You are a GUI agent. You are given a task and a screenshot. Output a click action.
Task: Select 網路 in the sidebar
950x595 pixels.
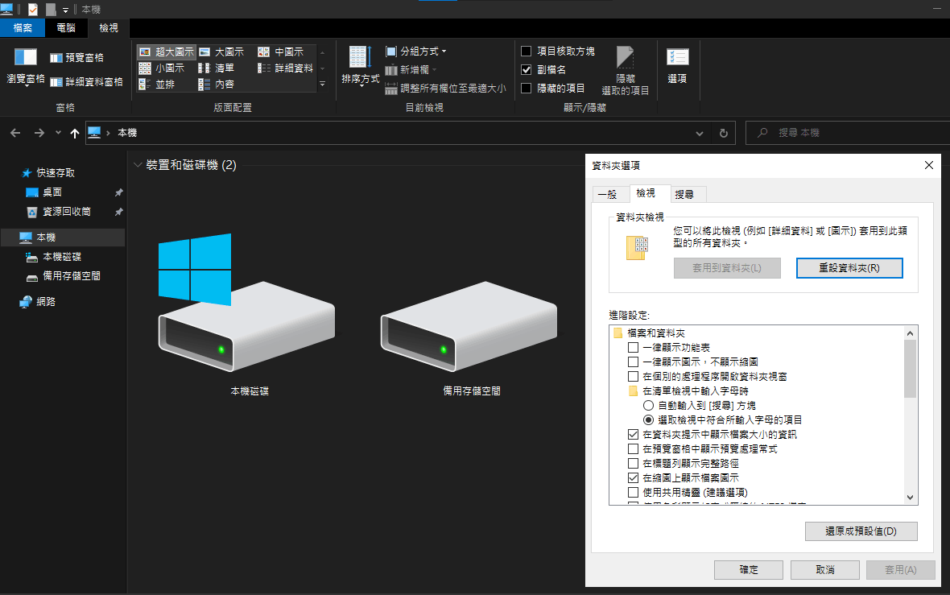[38, 301]
